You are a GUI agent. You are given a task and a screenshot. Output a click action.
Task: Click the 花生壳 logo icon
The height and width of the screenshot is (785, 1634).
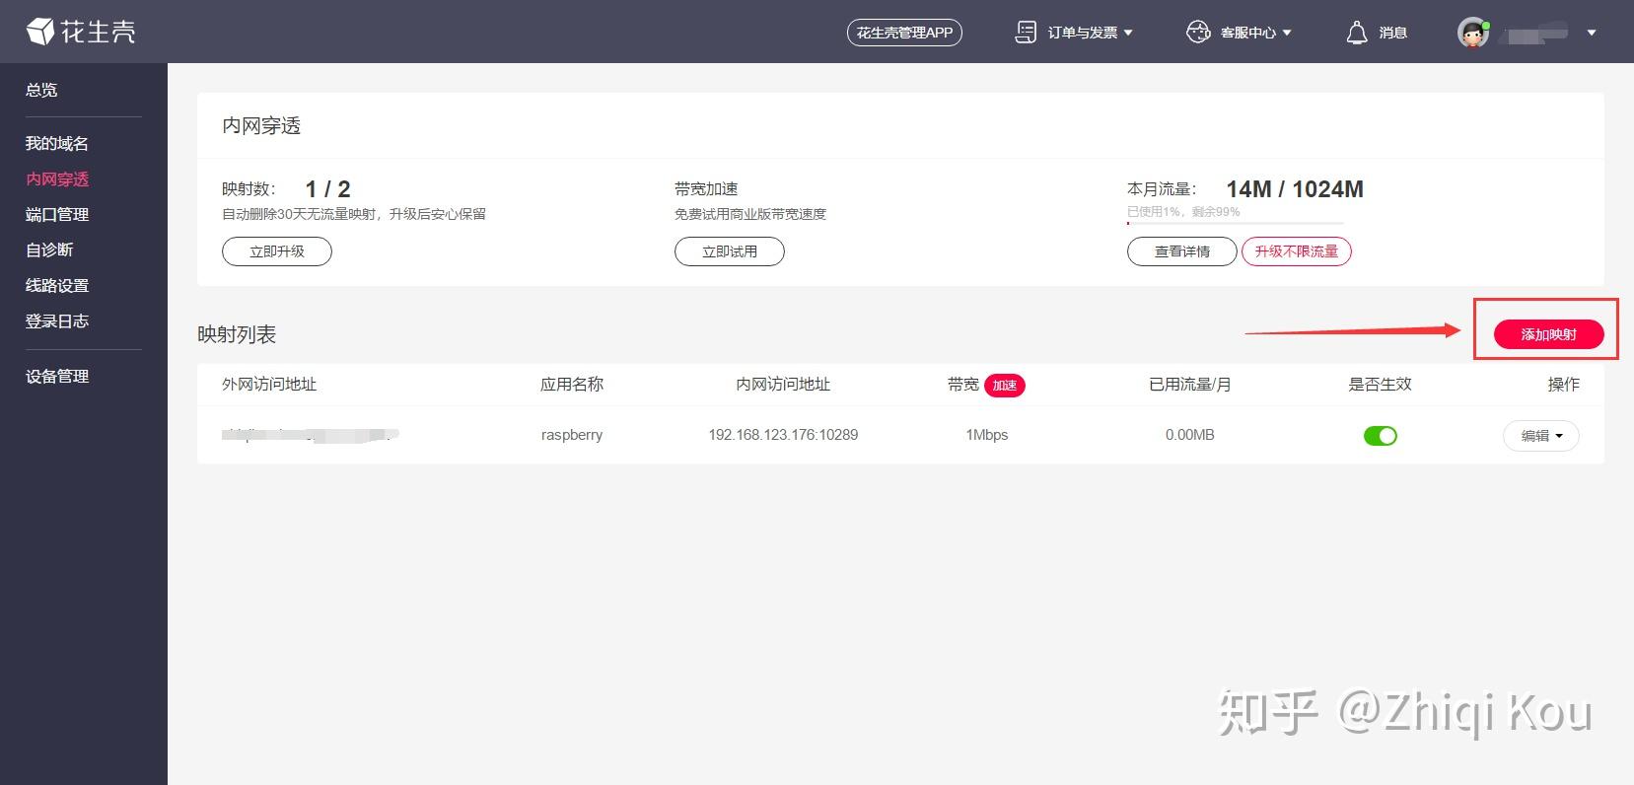(x=40, y=33)
